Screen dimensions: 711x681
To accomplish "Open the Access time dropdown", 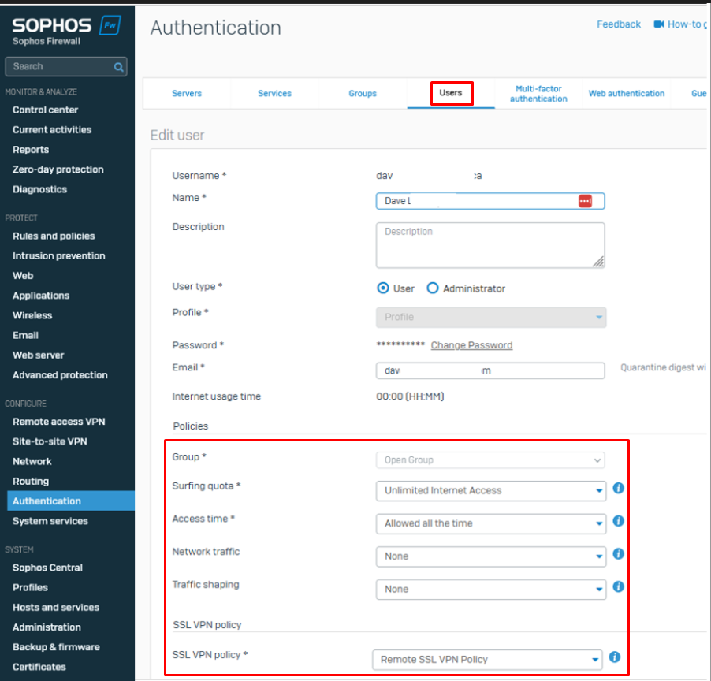I will pos(490,523).
